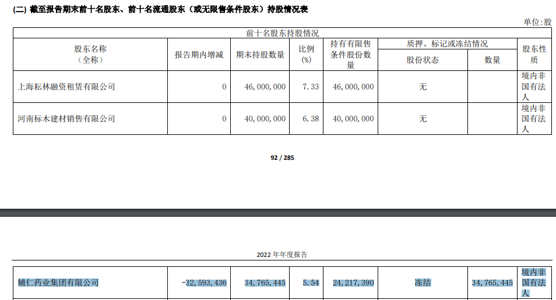Viewport: 556px width, 300px height.
Task: Click the '质押、标记或冻结情况' header
Action: [447, 44]
